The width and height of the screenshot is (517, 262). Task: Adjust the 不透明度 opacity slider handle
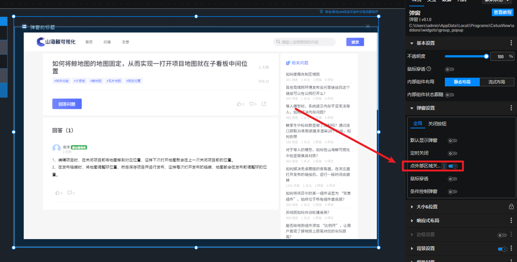coord(486,56)
